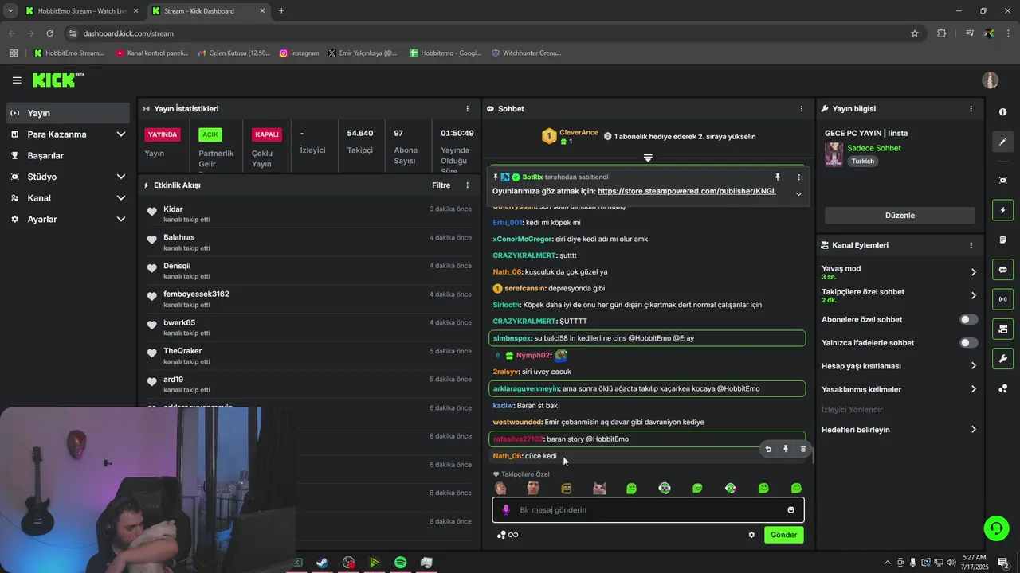Image resolution: width=1020 pixels, height=573 pixels.
Task: Click the browser address bar
Action: (494, 33)
